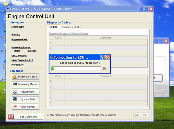This screenshot has height=129, width=174.
Task: Click the 'Immobilizer:' label
Action: (18, 65)
